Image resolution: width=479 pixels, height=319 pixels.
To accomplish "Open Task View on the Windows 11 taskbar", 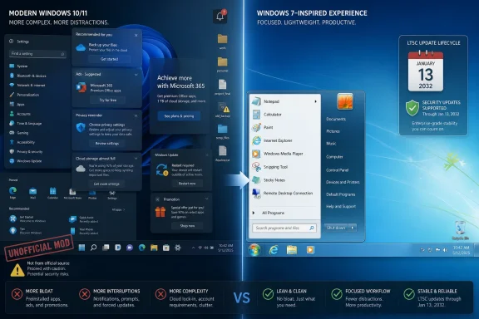I will point(106,248).
